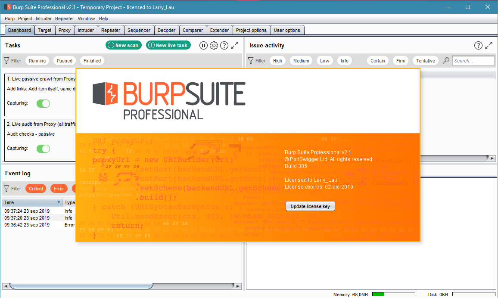Toggle the Critical event log filter
Screen dimensions: 498x298
36,189
